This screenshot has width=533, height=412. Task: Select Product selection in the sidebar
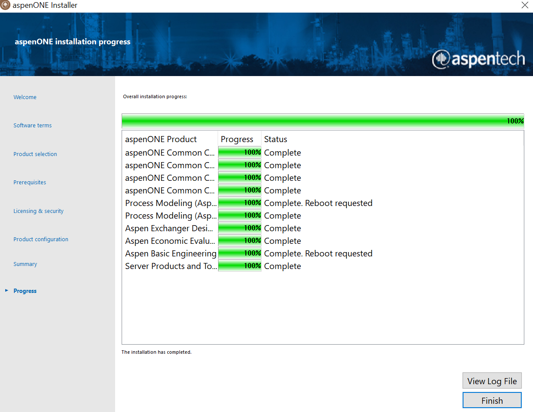click(35, 154)
